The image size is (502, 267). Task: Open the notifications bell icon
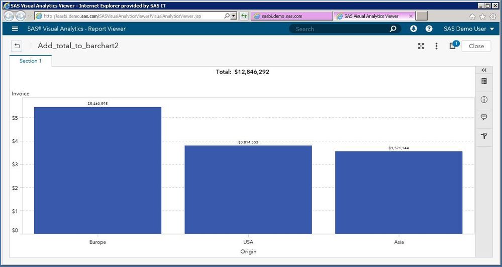(414, 29)
